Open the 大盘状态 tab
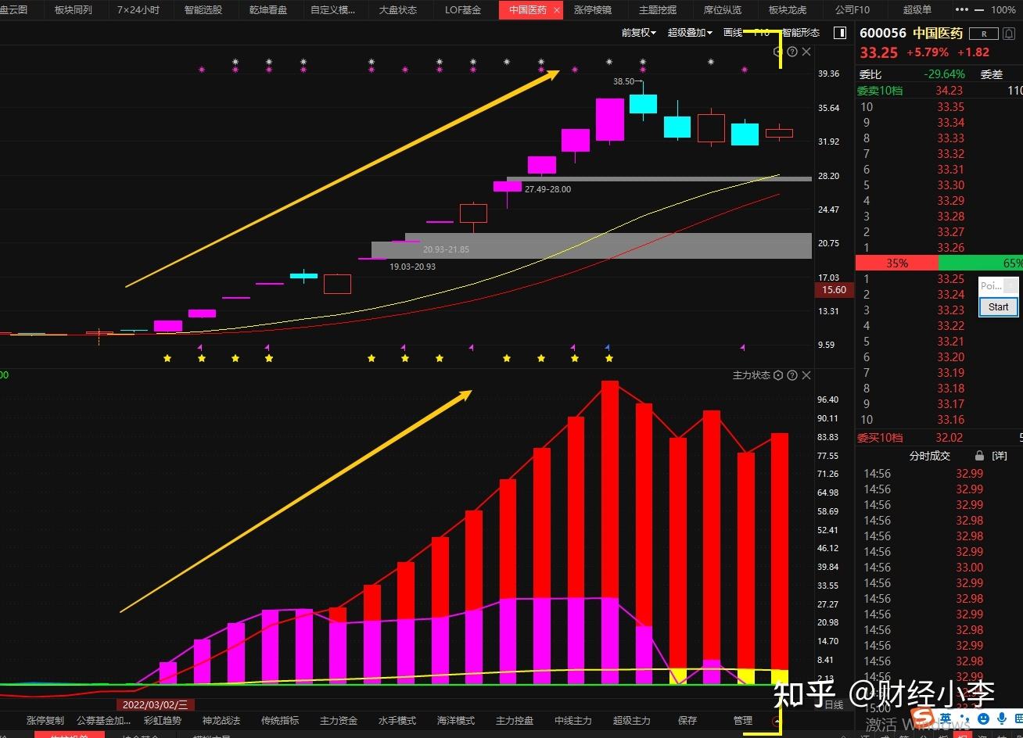 397,10
